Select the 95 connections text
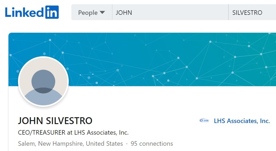 152,144
